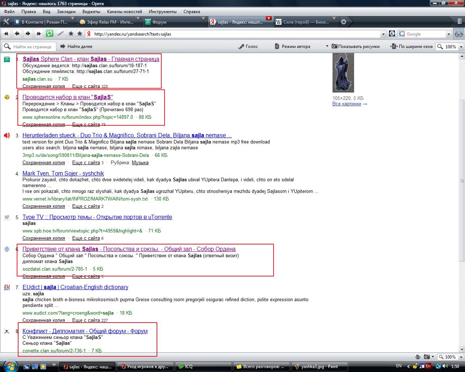Open the ICQ taskbar button
Screen dimensions: 465x372
189,366
